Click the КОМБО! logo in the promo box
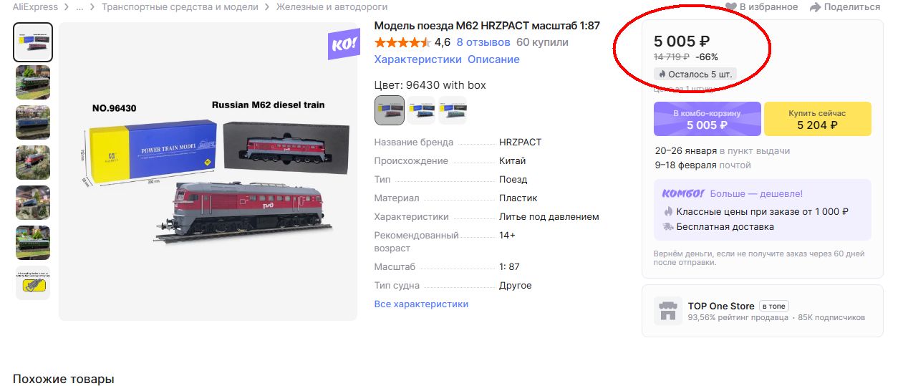The image size is (903, 386). pos(682,193)
